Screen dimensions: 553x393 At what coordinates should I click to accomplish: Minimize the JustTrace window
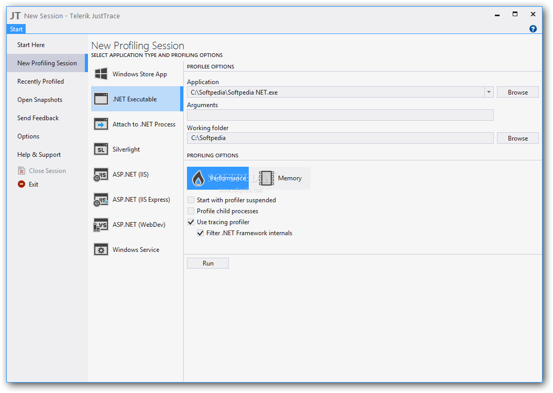click(x=497, y=15)
